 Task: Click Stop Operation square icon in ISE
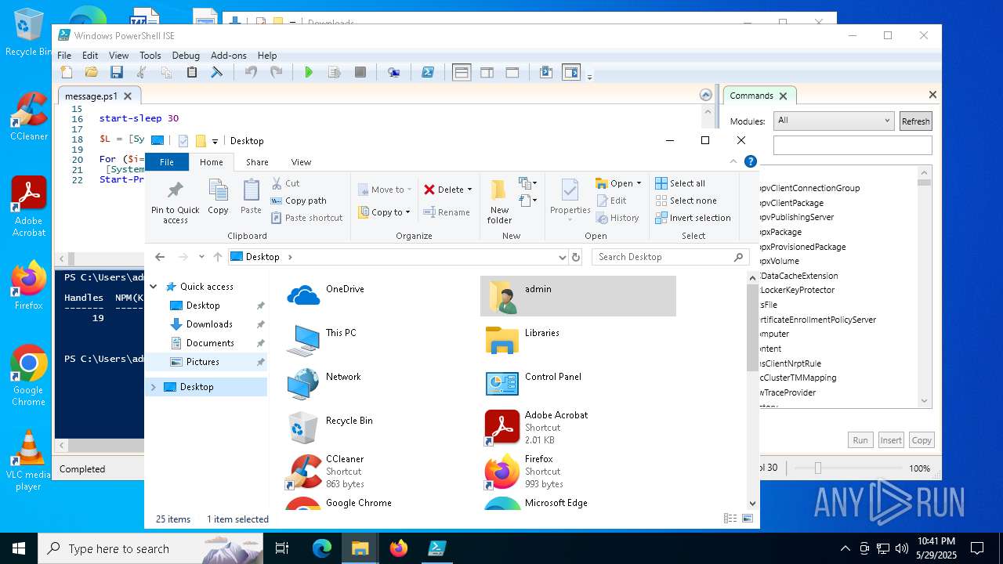(x=360, y=73)
